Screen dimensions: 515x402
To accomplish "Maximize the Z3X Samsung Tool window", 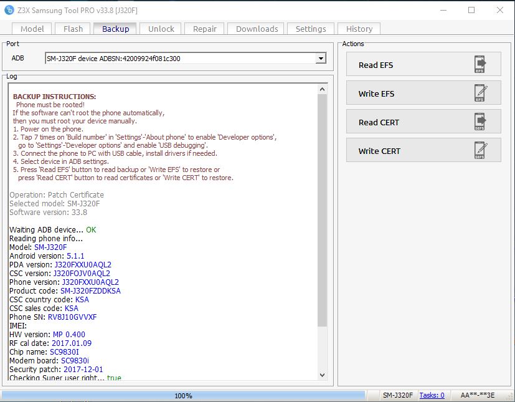I will coord(471,10).
